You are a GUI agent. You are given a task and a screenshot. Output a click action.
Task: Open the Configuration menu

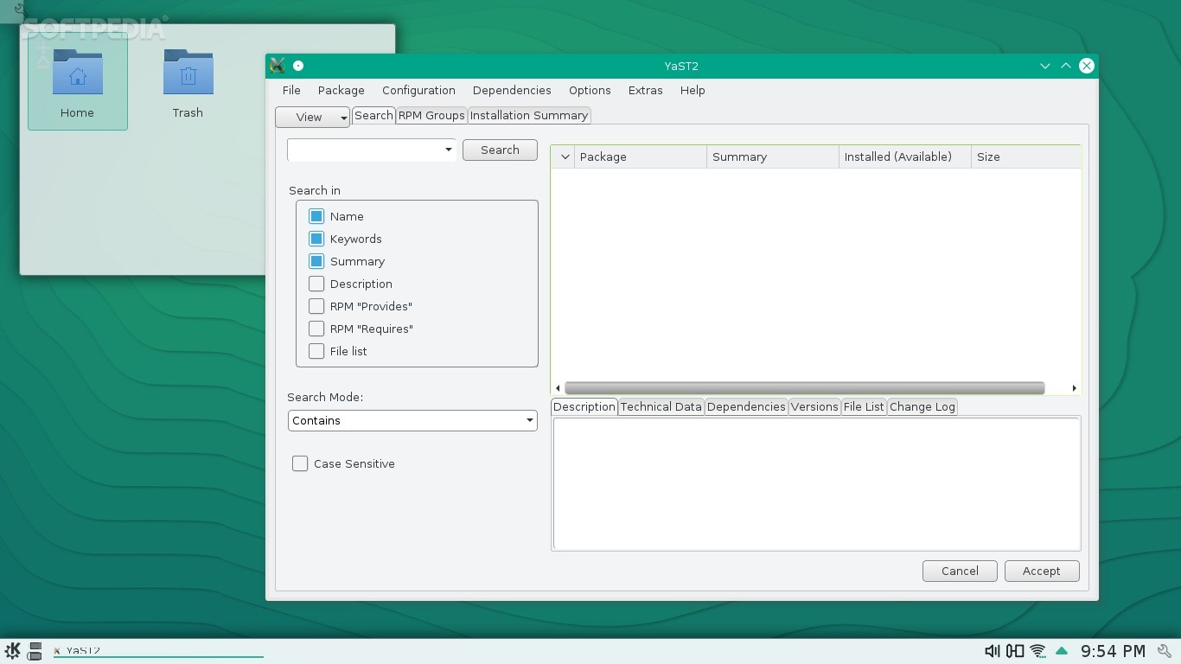[418, 90]
